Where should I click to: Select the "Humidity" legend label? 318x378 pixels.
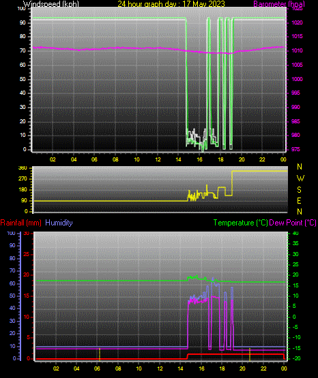(59, 223)
